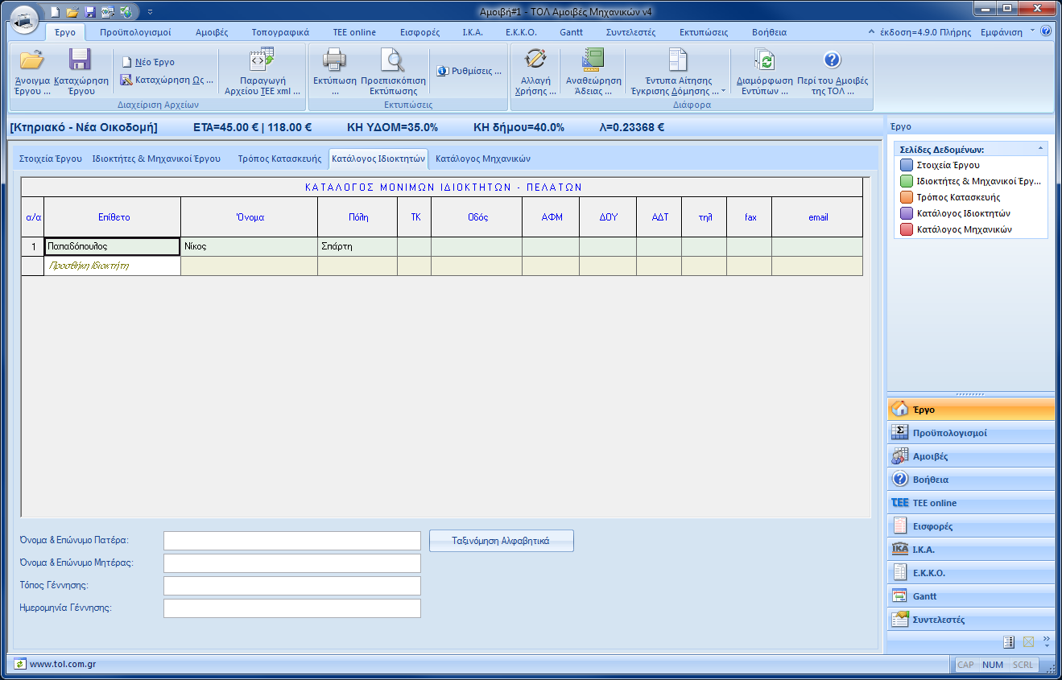
Task: Click Καταχώρηση Έργου save icon
Action: (x=80, y=60)
